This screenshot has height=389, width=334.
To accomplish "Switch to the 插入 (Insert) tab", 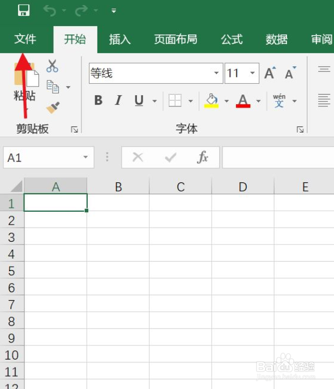I will (x=120, y=39).
